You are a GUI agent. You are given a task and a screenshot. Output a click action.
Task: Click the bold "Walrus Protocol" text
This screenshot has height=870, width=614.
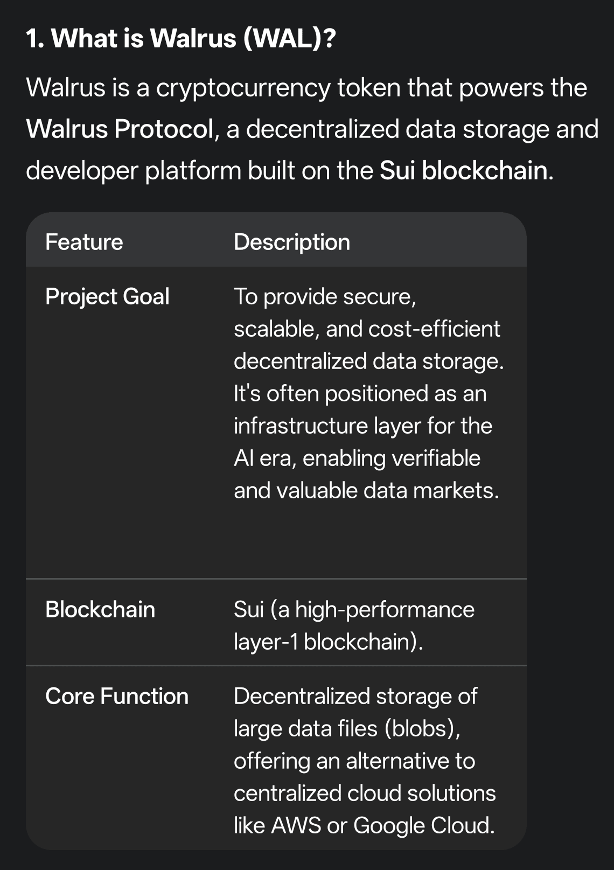(x=120, y=129)
